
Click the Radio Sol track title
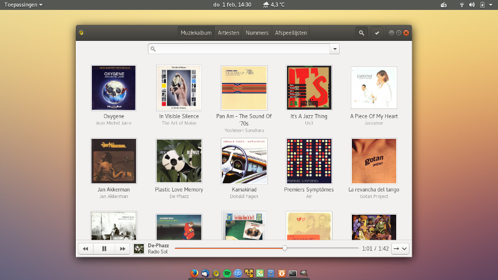(x=158, y=252)
